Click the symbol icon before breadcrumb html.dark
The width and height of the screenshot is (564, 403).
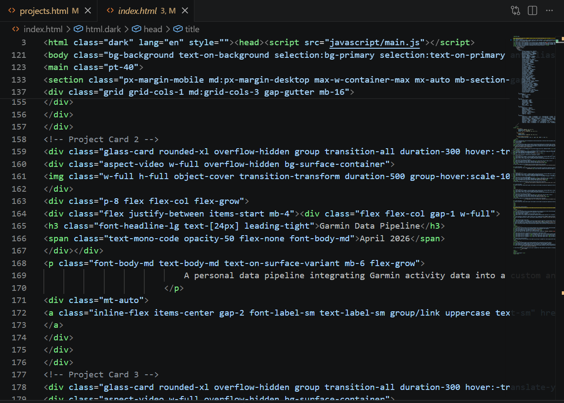(78, 29)
